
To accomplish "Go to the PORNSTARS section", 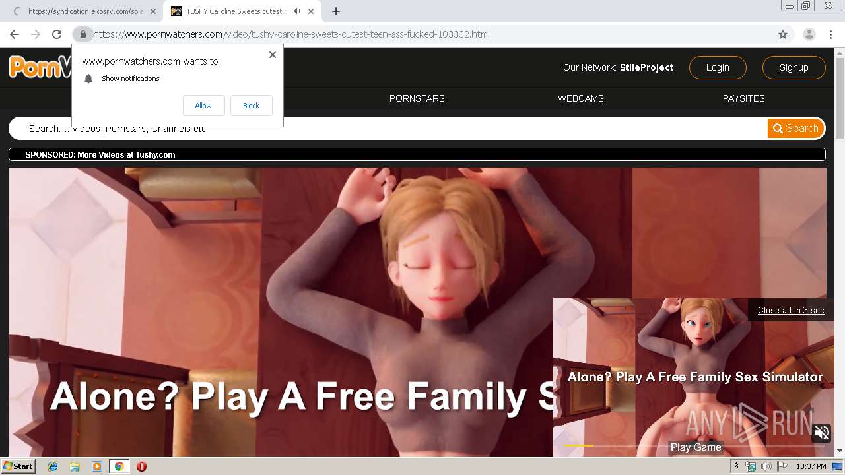I will tap(417, 98).
